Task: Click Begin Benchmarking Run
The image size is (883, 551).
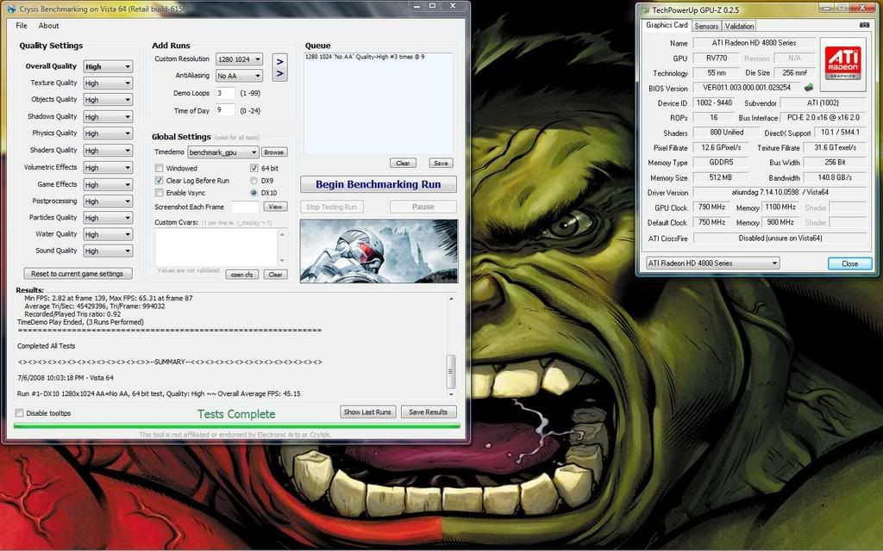Action: pyautogui.click(x=379, y=184)
